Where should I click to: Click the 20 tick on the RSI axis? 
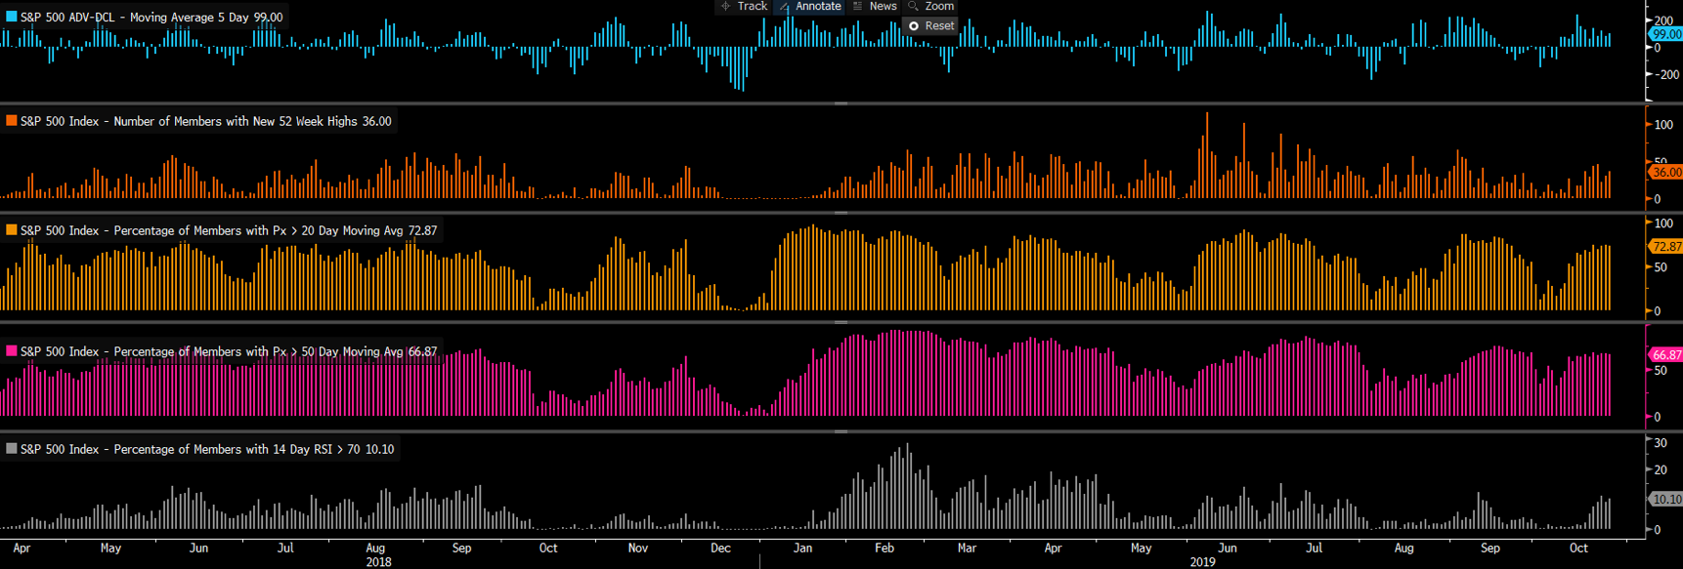click(1660, 469)
